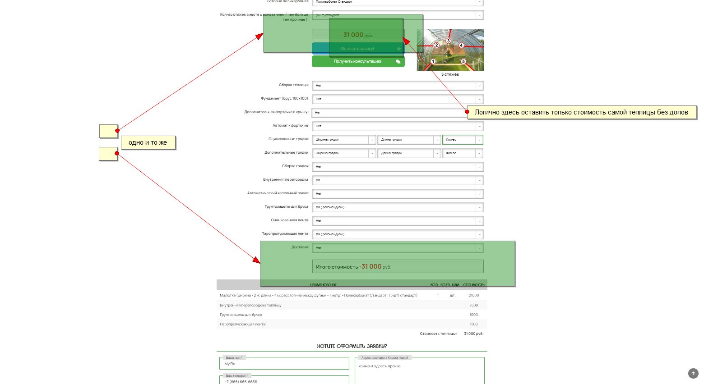Click the Паропропускающая лента table row
Image resolution: width=704 pixels, height=384 pixels.
[x=352, y=324]
